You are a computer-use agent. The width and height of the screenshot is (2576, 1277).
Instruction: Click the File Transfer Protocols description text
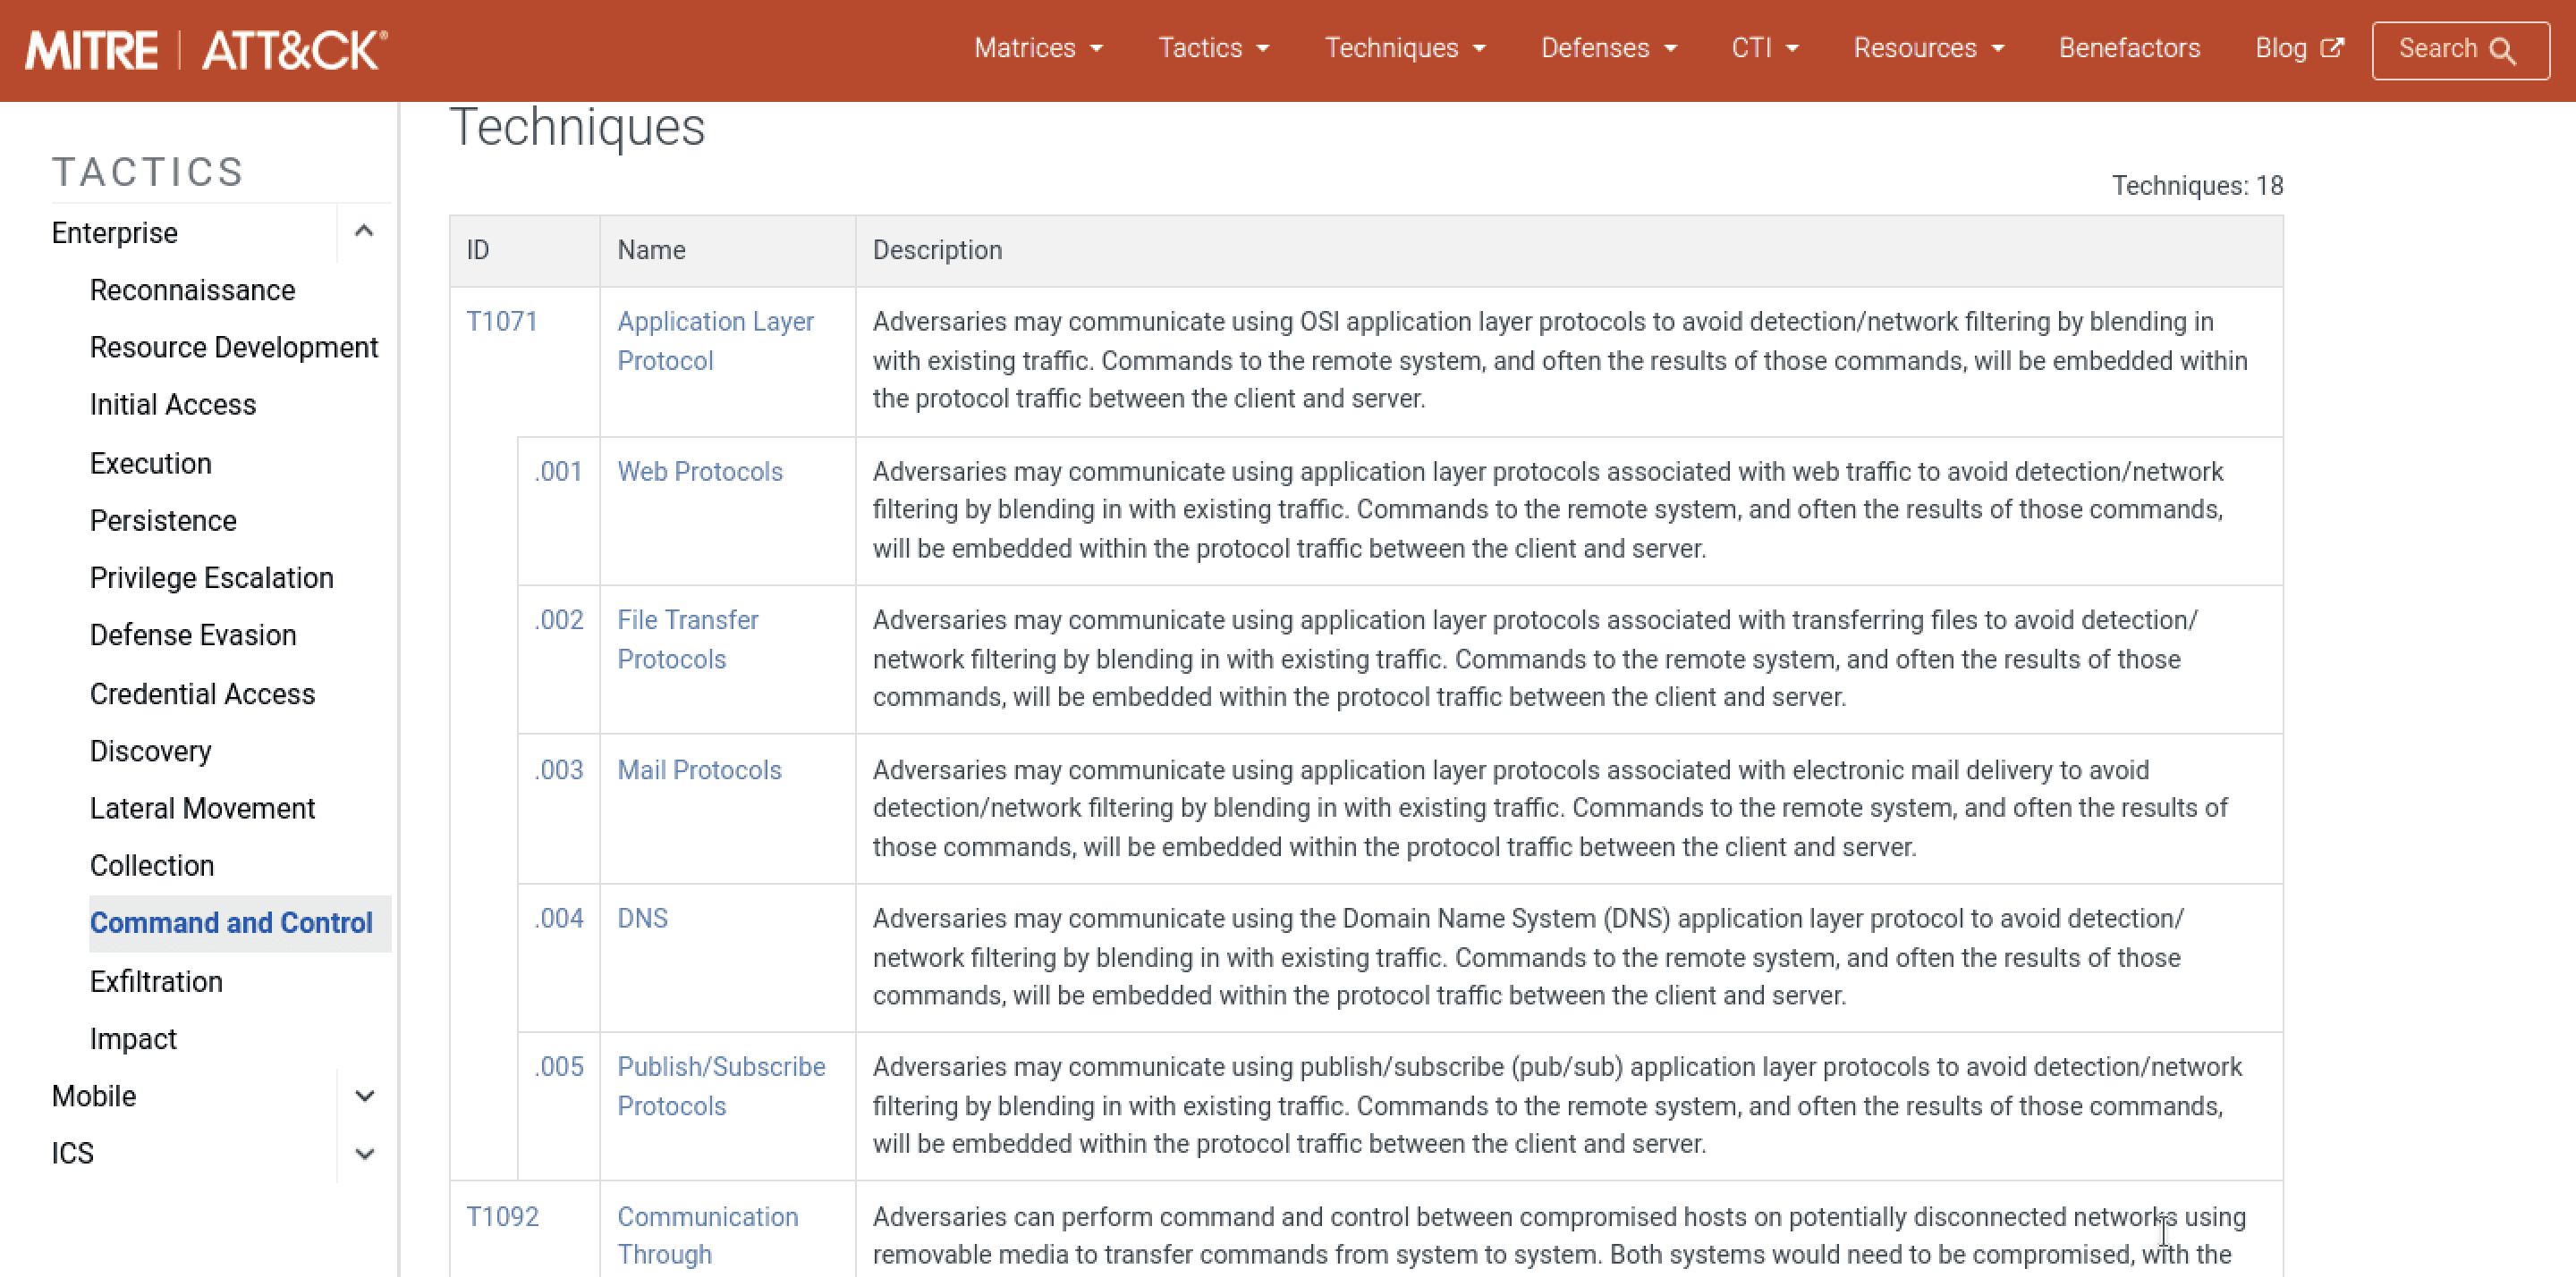point(1535,659)
